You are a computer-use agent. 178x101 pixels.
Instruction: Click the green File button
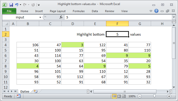click(9, 11)
